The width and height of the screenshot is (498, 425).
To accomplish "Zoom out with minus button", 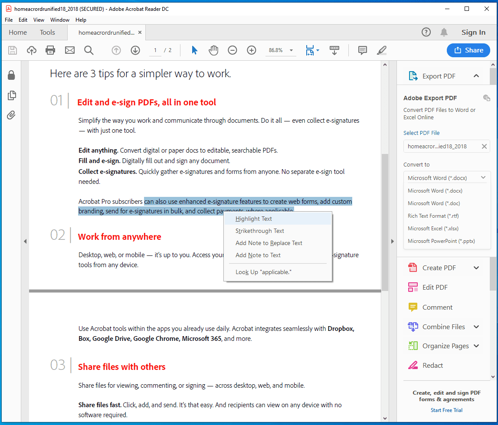I will (x=233, y=50).
